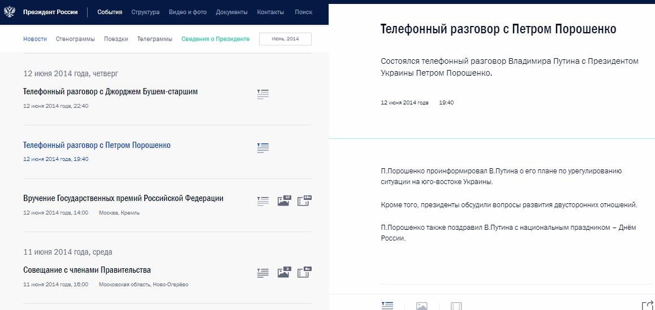Open the 'Структура' menu item
The width and height of the screenshot is (655, 310).
pos(145,12)
